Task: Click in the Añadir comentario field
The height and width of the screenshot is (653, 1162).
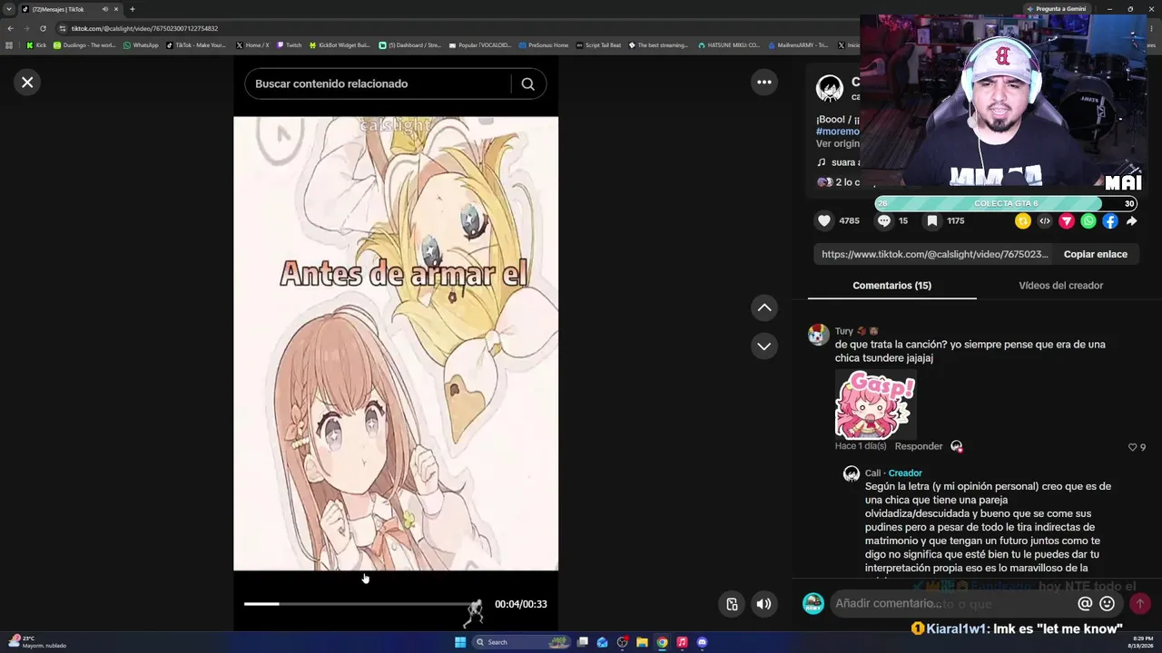Action: point(951,603)
